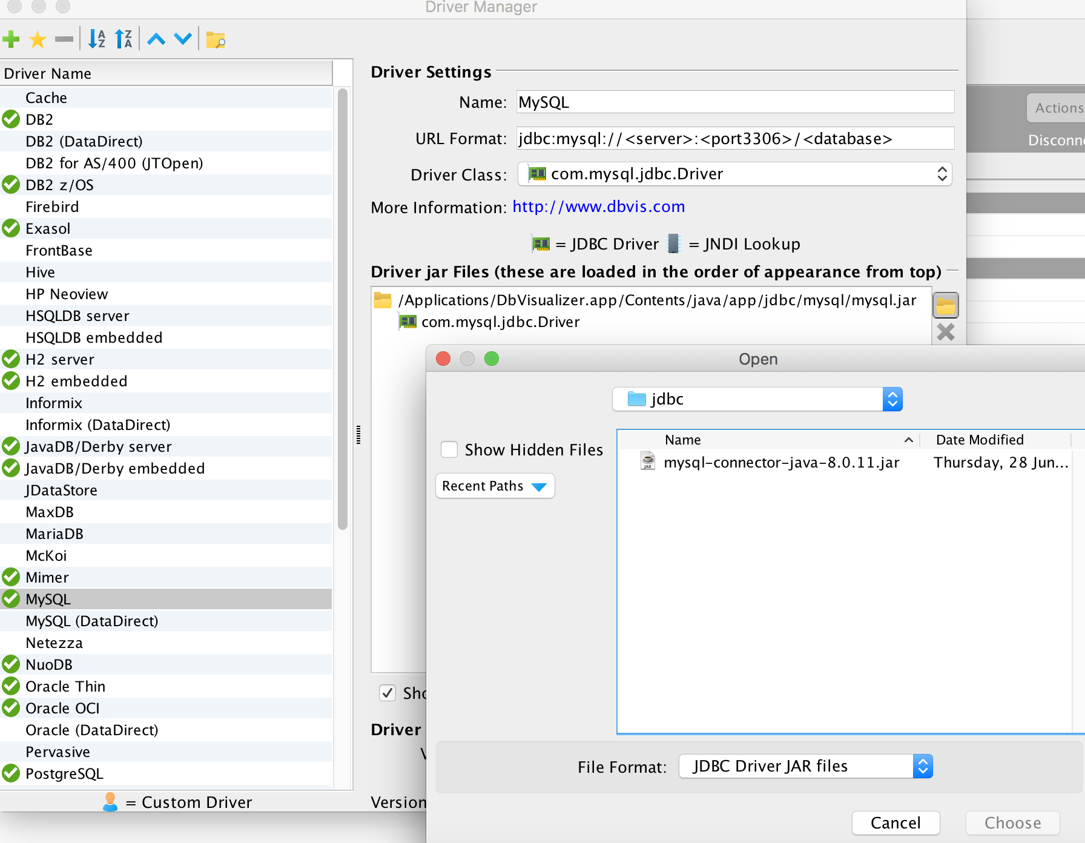1085x843 pixels.
Task: Select HP Neoview driver
Action: click(166, 294)
